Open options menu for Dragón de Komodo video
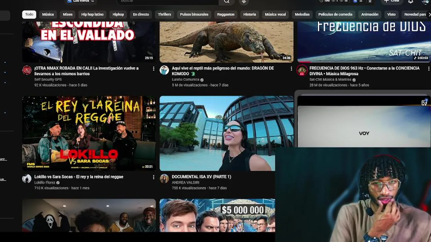The width and height of the screenshot is (431, 242). 291,69
